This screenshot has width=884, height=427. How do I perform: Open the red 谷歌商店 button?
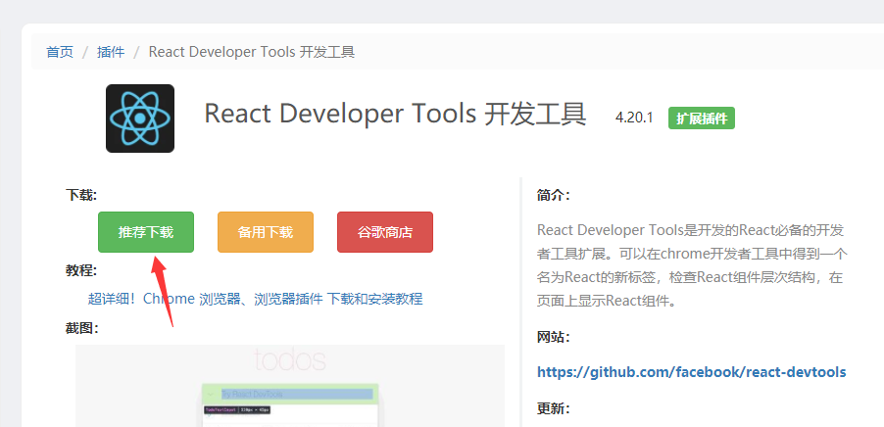[385, 232]
